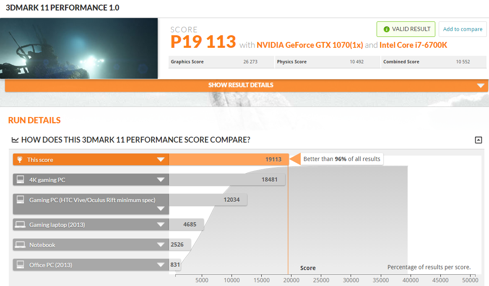Click the Notebook 2526 bar
Image resolution: width=489 pixels, height=286 pixels.
click(180, 244)
